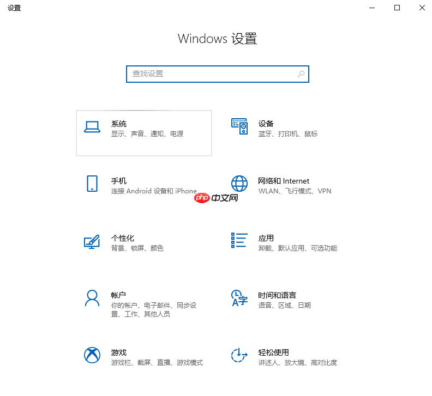Click the description 你的帐户、电子邮件、同步设置

154,309
